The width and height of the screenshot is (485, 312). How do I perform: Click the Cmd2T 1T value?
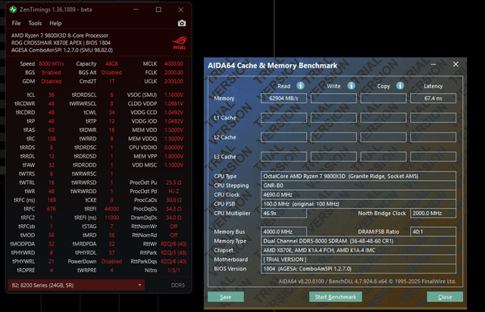[x=111, y=81]
